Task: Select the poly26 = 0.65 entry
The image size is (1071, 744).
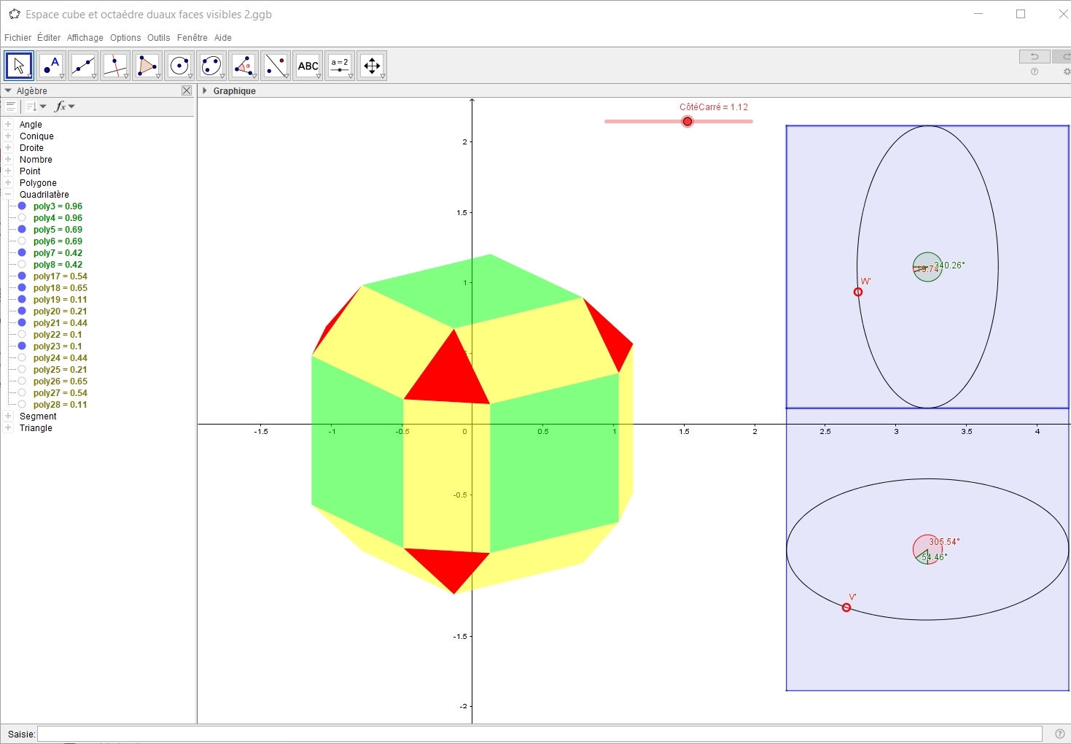Action: (x=61, y=381)
